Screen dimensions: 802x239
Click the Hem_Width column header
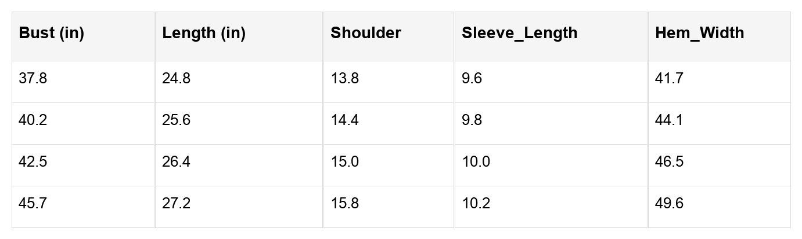coord(699,33)
